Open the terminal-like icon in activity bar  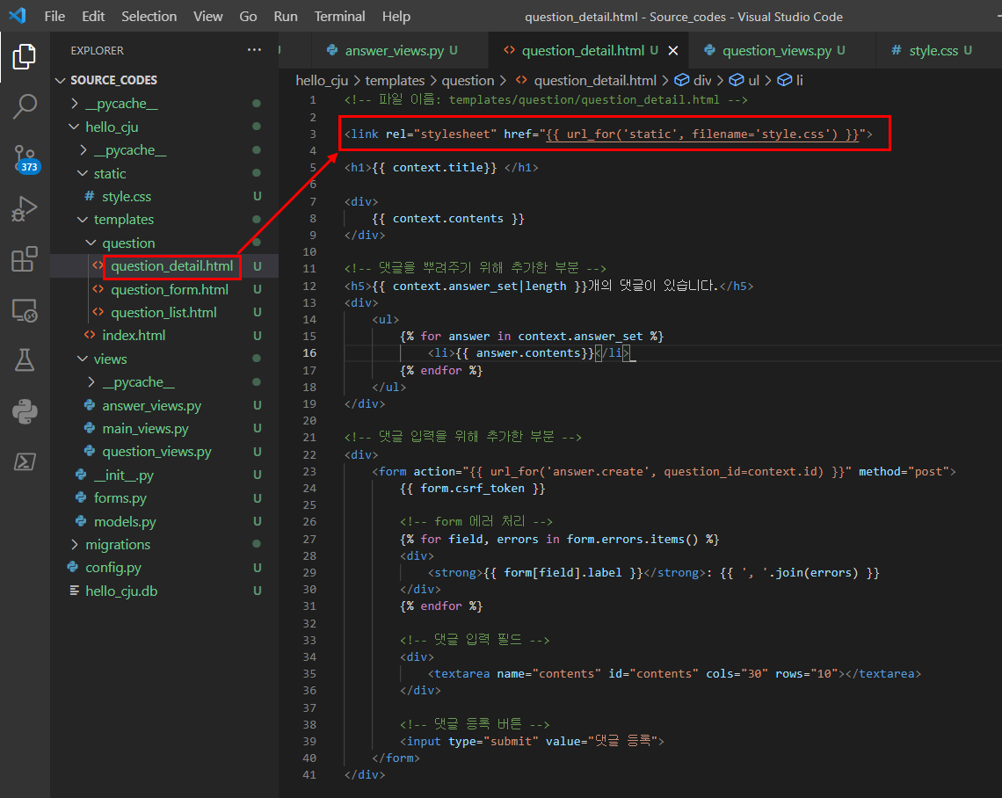point(25,461)
